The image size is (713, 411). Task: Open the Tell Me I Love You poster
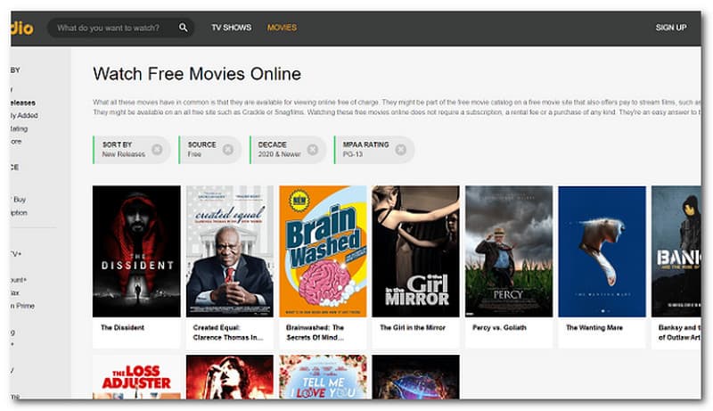(x=323, y=377)
